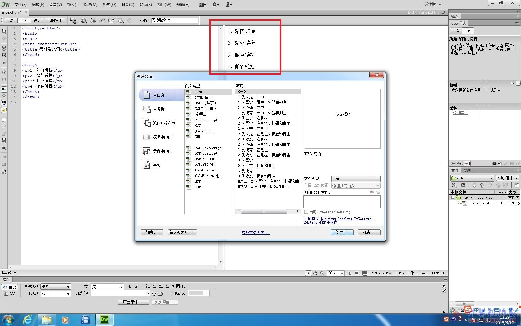Viewport: 521px width, 326px height.
Task: Switch Properties panel to CSS mode
Action: [10, 293]
